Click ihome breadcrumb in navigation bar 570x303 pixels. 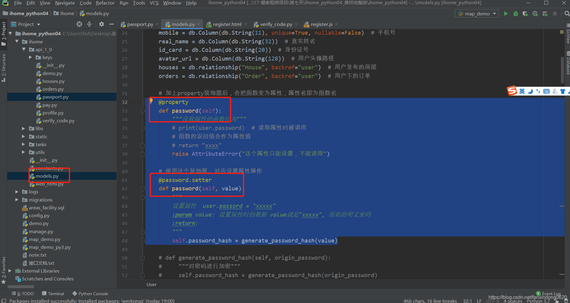click(67, 13)
